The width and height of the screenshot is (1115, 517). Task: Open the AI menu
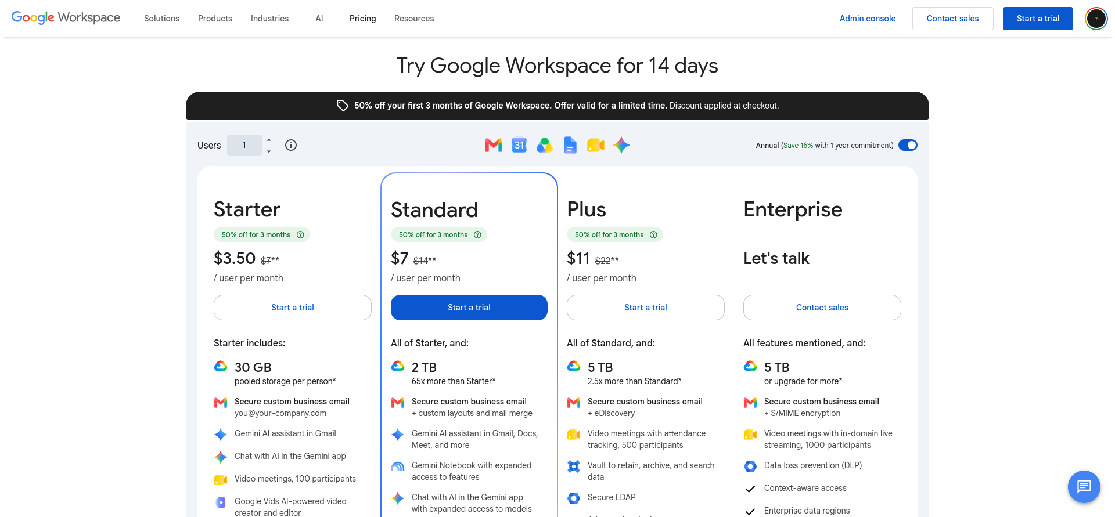319,19
